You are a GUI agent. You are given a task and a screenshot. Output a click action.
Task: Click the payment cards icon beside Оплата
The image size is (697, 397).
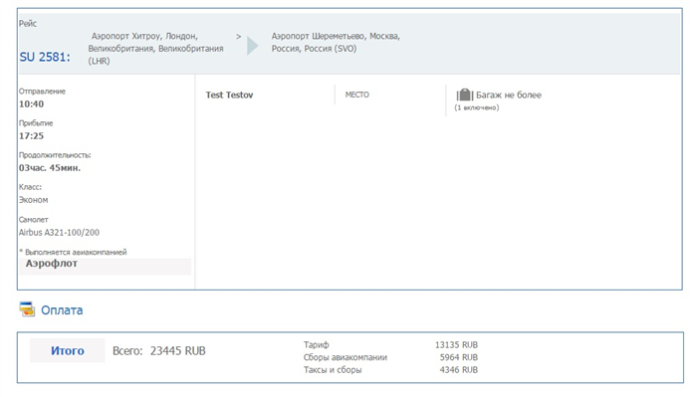pyautogui.click(x=27, y=309)
